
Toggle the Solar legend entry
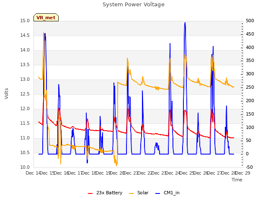[x=139, y=193]
